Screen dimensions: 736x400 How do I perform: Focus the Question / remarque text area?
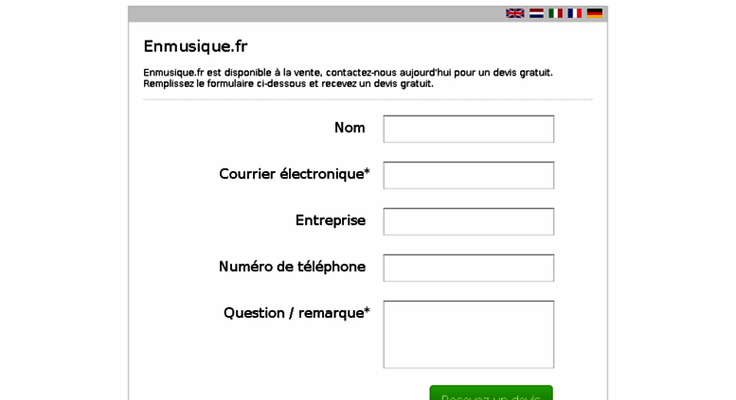point(469,335)
